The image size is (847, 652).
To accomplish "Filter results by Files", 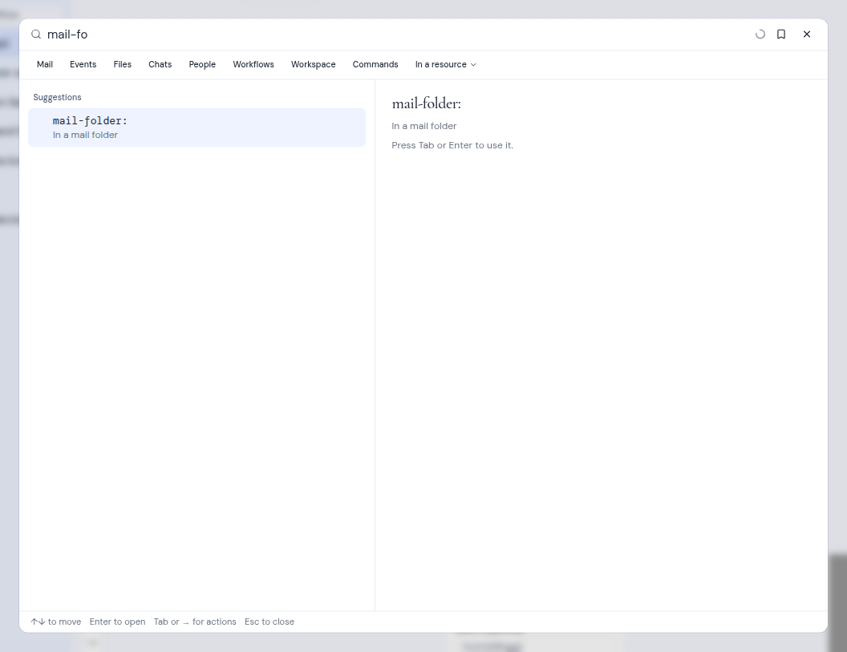I will click(123, 64).
